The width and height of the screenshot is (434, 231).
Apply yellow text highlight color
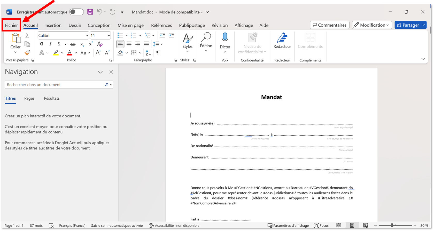[56, 53]
